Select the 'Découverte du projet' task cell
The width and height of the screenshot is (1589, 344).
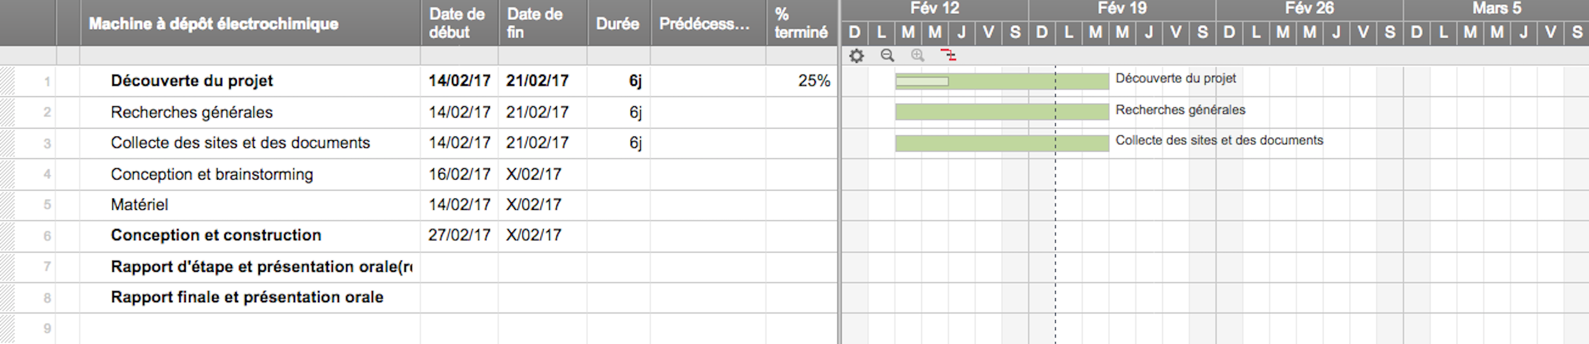192,81
